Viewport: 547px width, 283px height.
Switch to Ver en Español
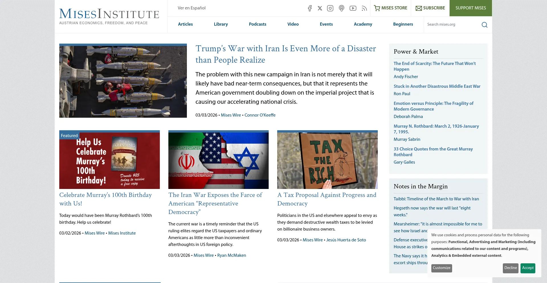click(x=191, y=8)
